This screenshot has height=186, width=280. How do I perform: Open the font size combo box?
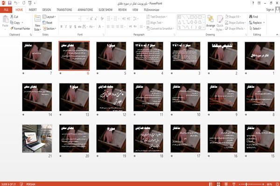click(84, 19)
